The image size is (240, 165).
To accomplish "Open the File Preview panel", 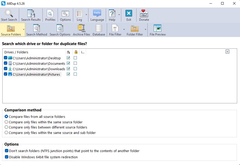I will point(157,29).
